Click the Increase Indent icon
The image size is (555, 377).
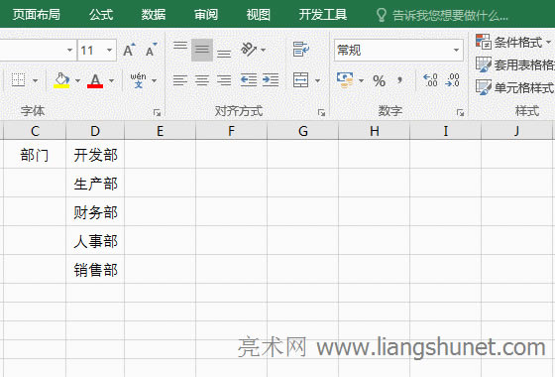pos(271,80)
